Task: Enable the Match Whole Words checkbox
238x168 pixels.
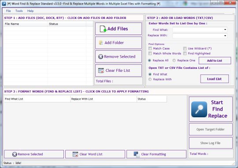Action: [150, 53]
